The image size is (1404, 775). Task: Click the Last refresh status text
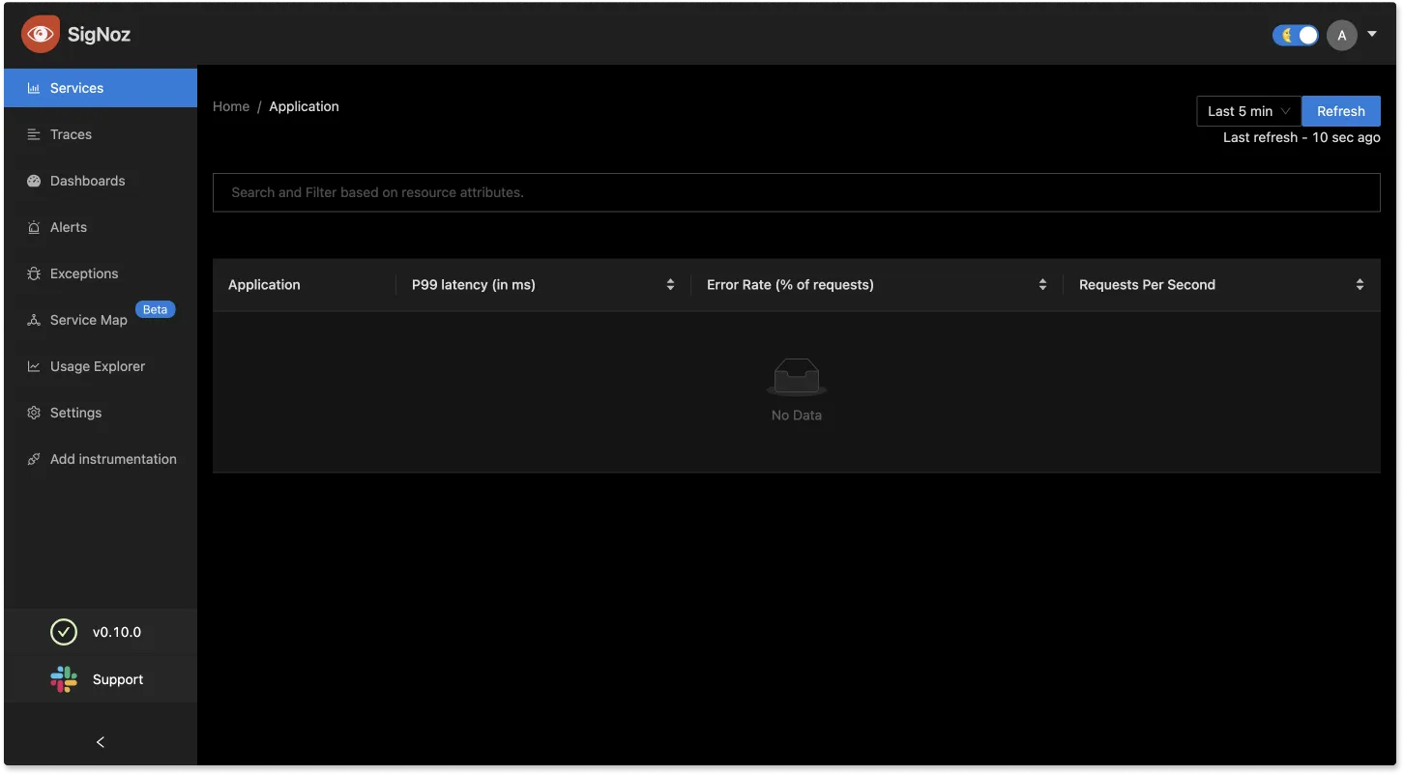tap(1302, 137)
